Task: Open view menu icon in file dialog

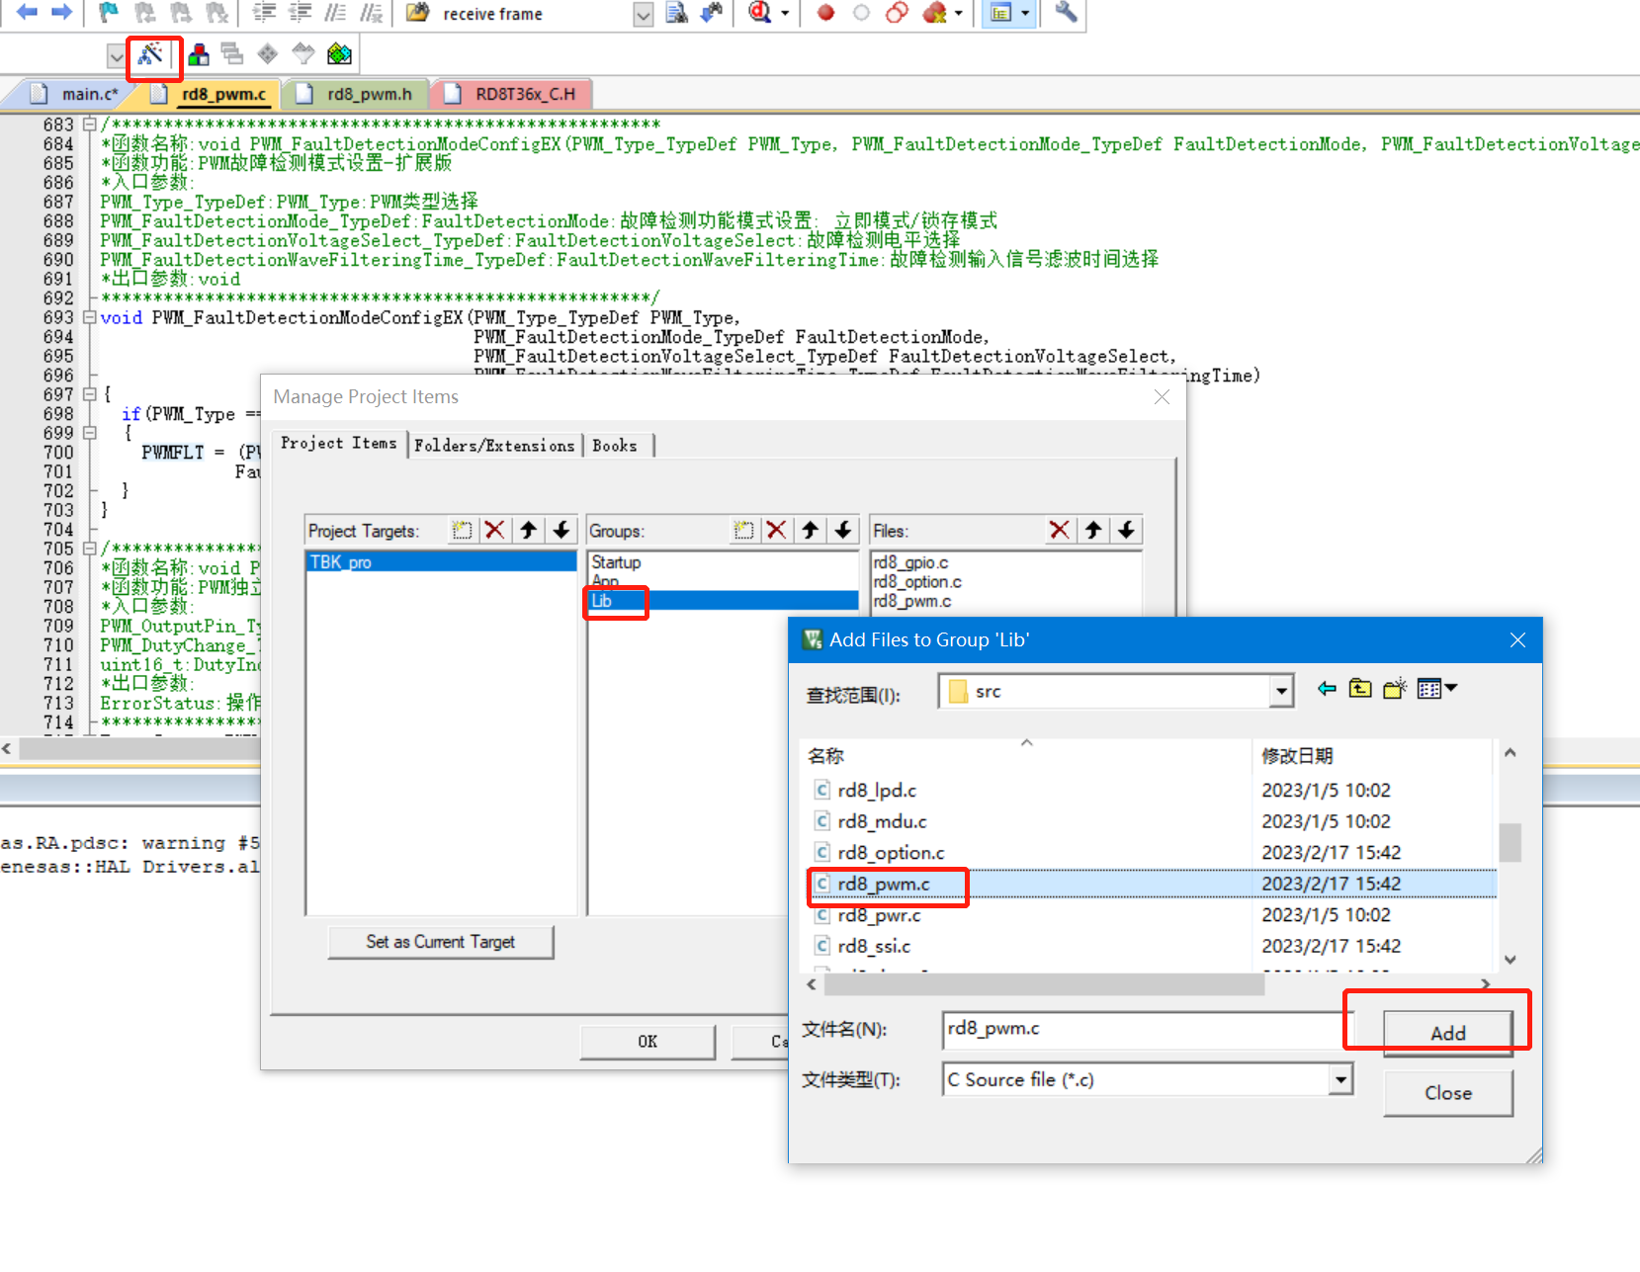Action: pyautogui.click(x=1436, y=689)
